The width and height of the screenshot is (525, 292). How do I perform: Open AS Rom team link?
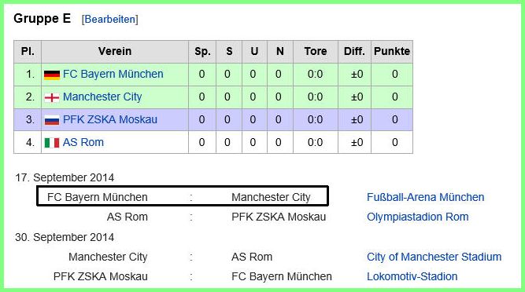click(x=83, y=142)
